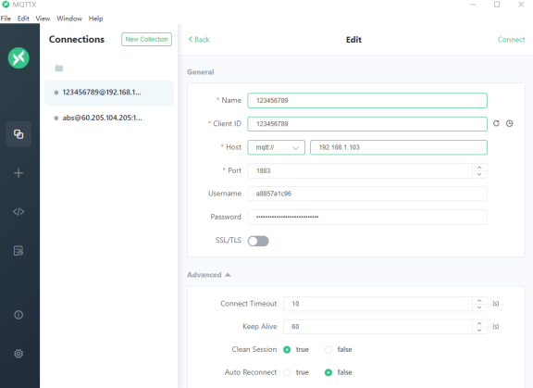533x388 pixels.
Task: Collapse the Advanced section
Action: (209, 275)
